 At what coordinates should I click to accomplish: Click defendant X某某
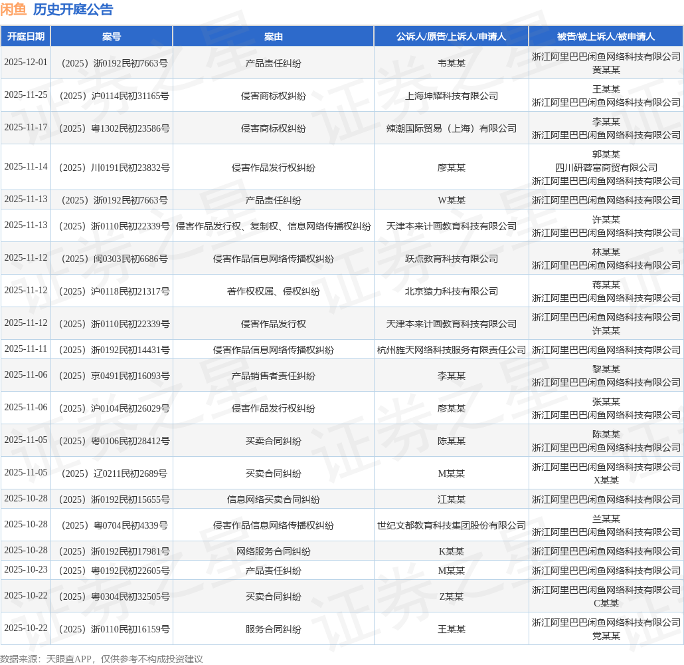click(x=606, y=480)
